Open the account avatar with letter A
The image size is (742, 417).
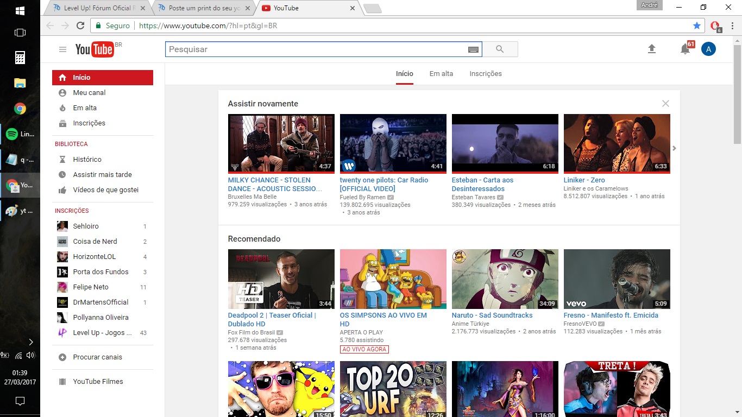[708, 49]
